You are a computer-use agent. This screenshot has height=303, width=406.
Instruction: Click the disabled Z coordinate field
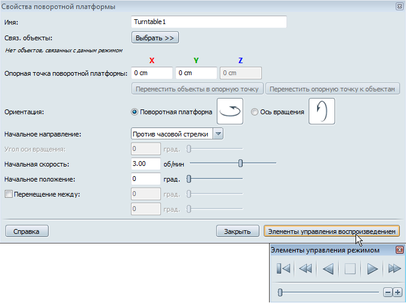pos(241,73)
